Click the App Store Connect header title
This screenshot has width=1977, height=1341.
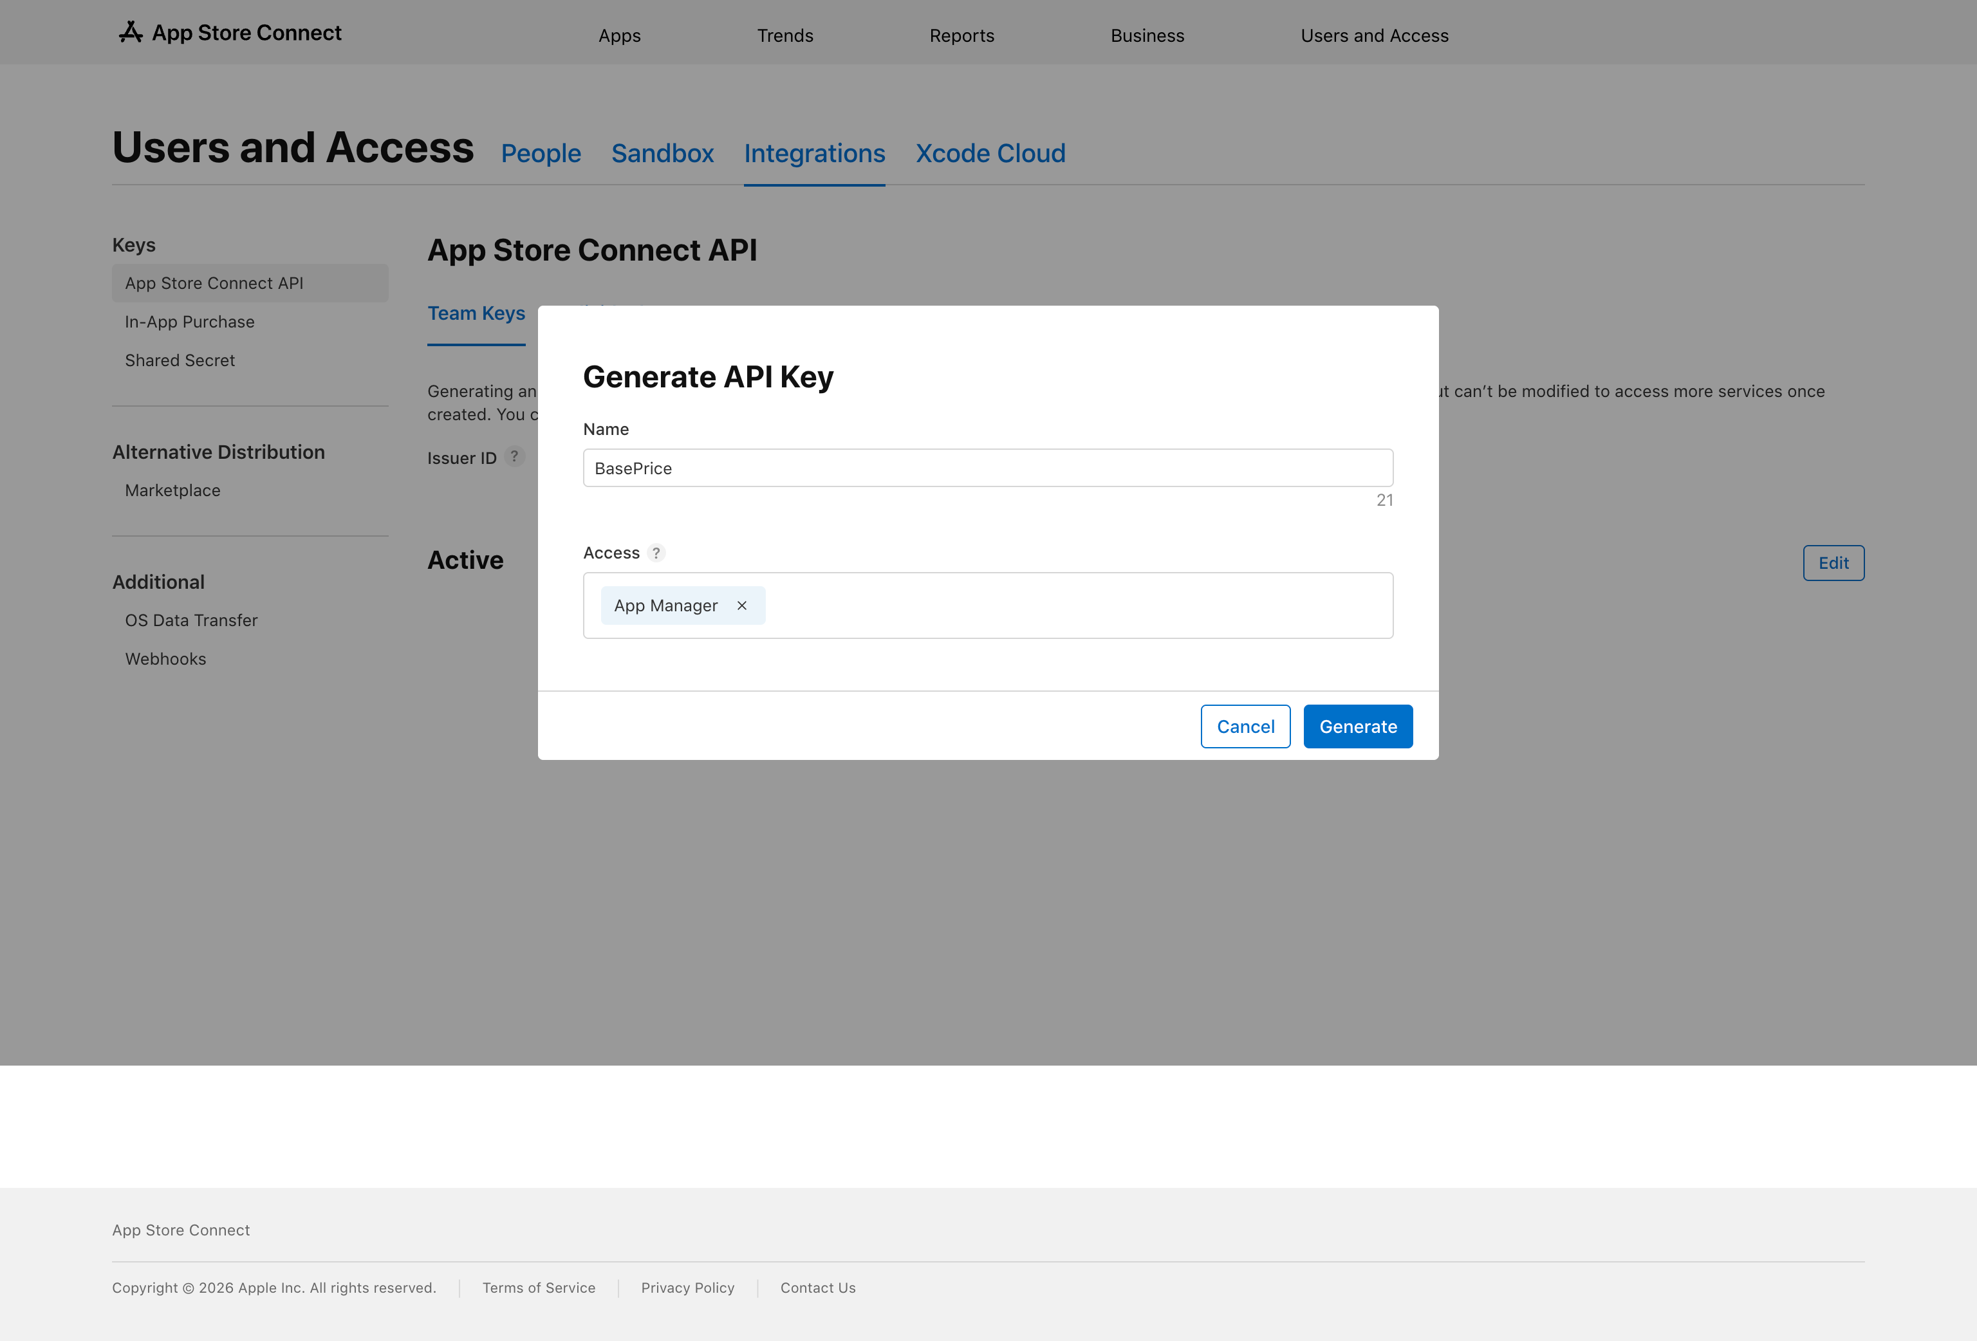click(246, 32)
